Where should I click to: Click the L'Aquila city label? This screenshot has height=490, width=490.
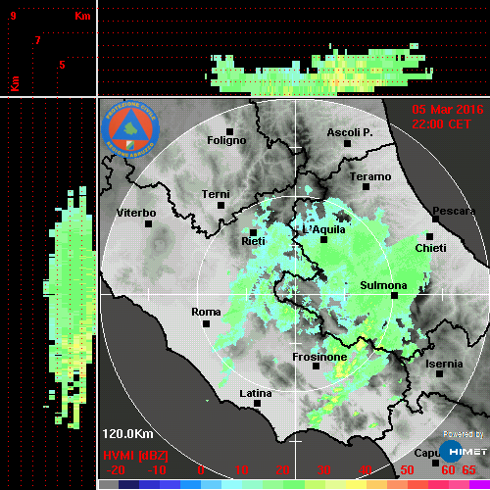[x=323, y=229]
